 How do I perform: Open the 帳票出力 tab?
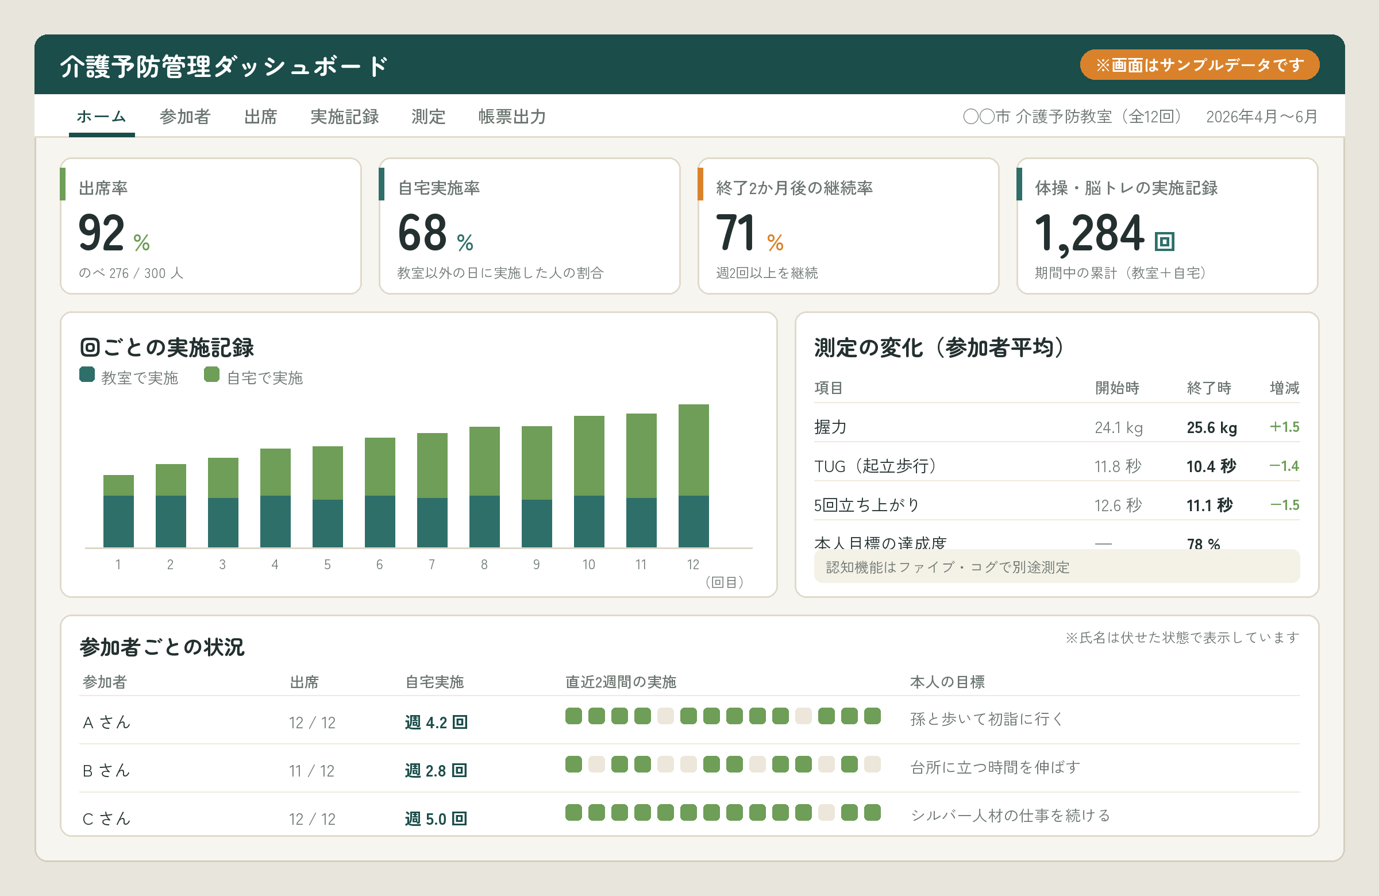point(512,117)
